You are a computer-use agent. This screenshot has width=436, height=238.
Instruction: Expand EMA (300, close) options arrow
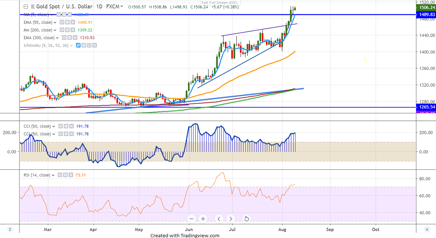[x=57, y=38]
